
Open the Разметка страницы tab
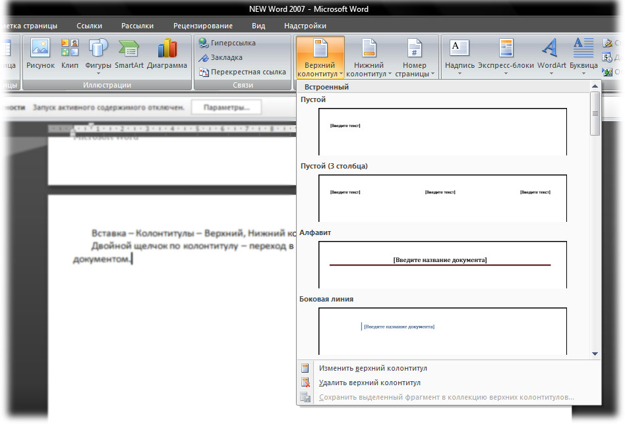click(x=29, y=26)
